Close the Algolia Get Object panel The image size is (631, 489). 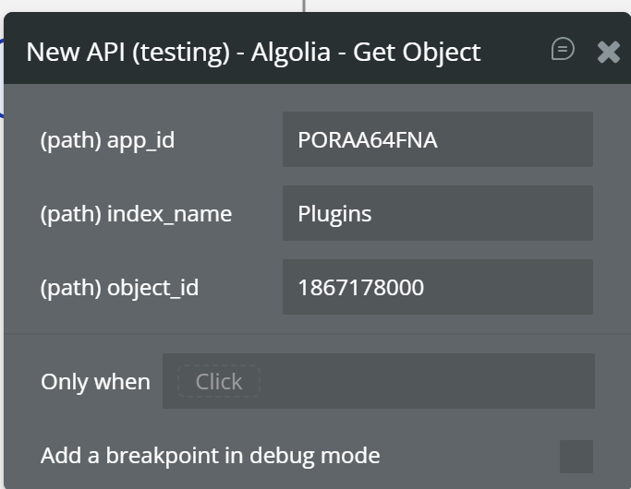coord(609,52)
